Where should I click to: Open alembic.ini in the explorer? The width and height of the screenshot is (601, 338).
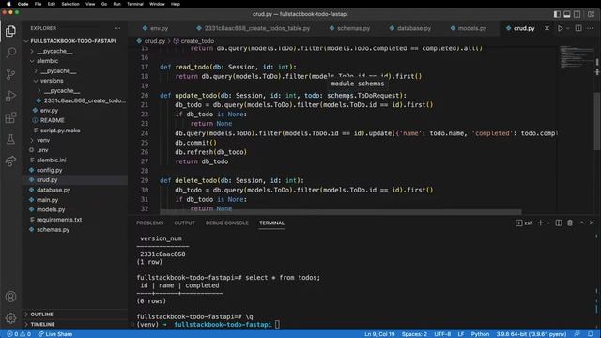[51, 161]
